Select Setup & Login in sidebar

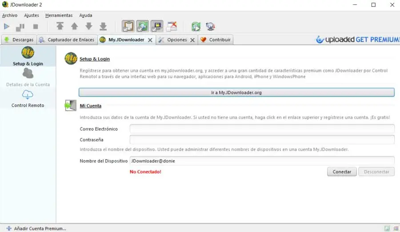28,56
